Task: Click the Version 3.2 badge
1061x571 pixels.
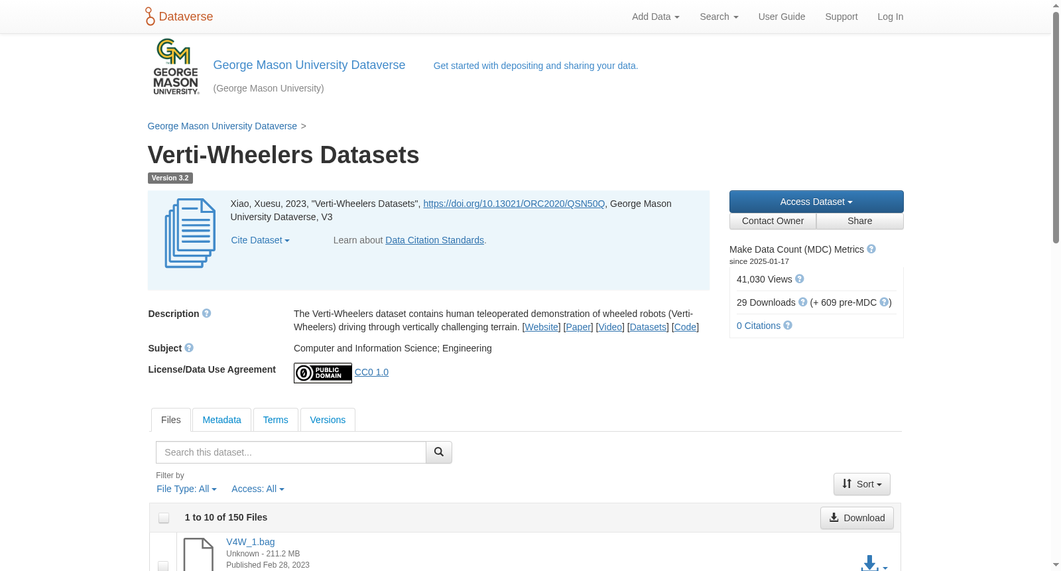Action: coord(170,178)
